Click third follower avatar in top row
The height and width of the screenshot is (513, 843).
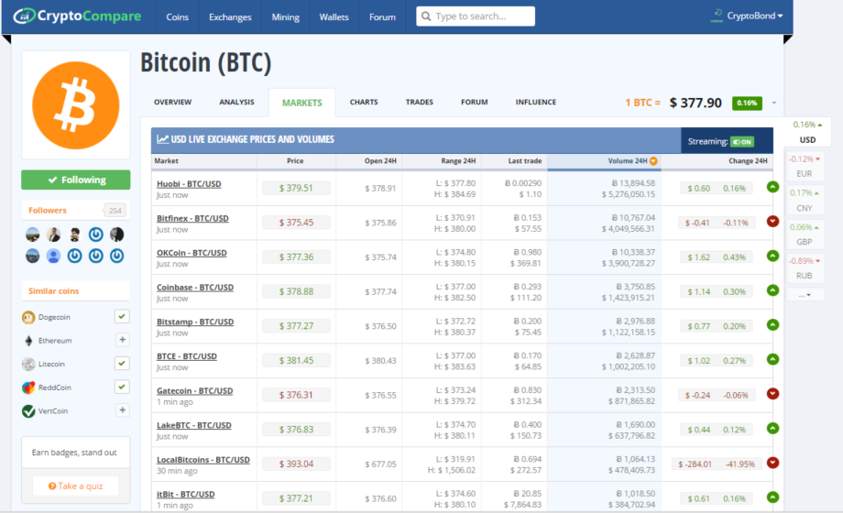click(x=75, y=235)
